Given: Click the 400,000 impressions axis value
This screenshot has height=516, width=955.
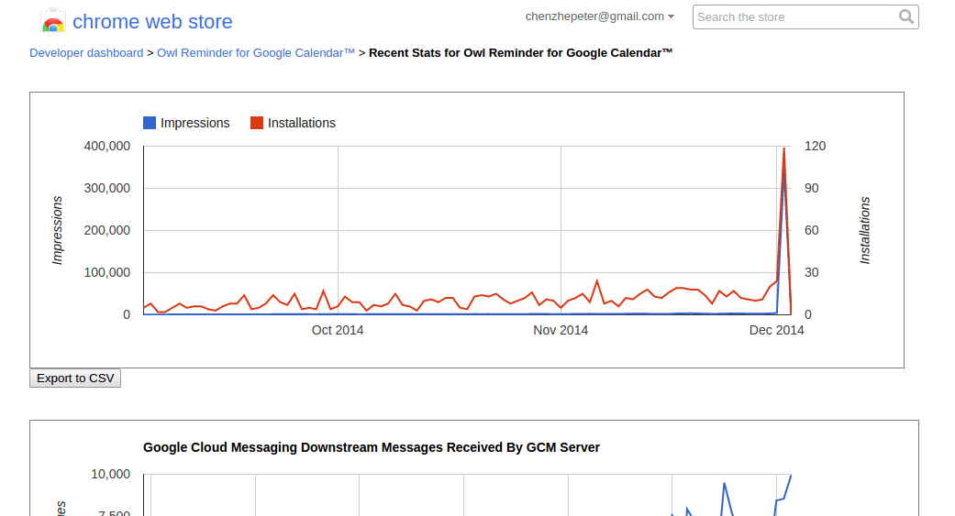Looking at the screenshot, I should click(x=107, y=146).
